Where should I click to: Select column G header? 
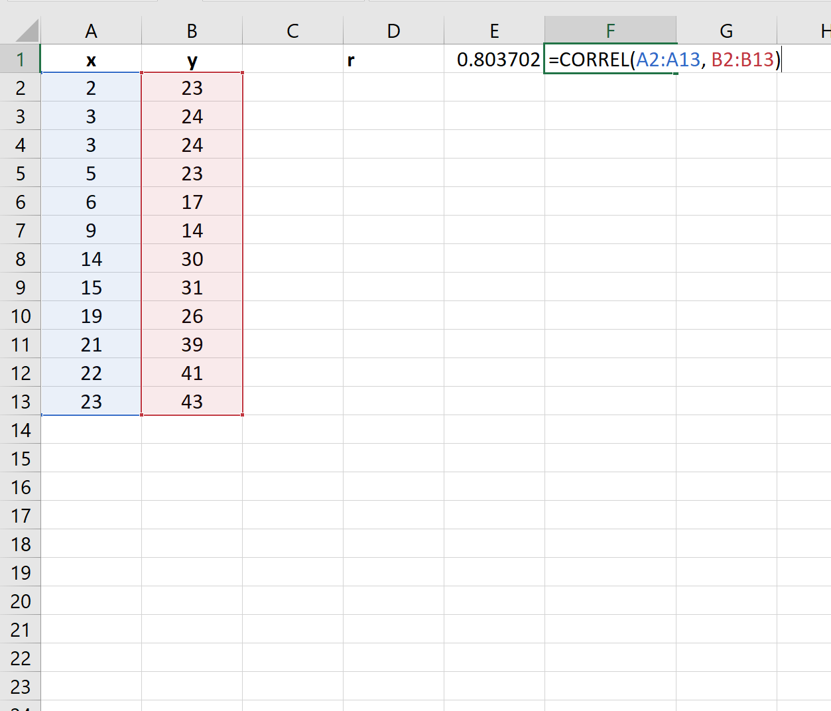(x=726, y=30)
